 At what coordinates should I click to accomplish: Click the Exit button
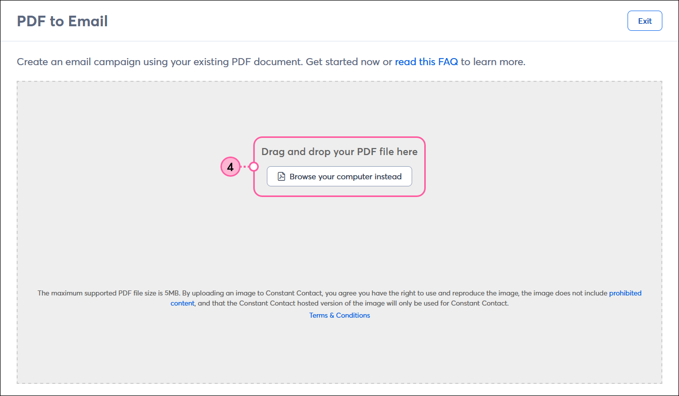(645, 21)
